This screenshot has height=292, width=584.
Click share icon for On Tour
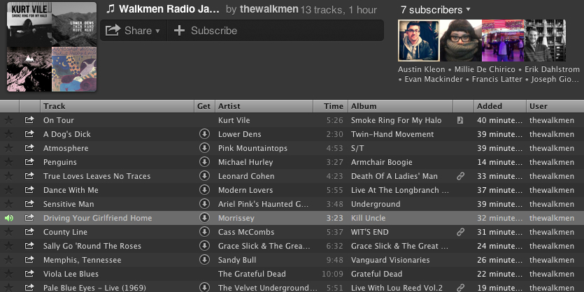29,119
